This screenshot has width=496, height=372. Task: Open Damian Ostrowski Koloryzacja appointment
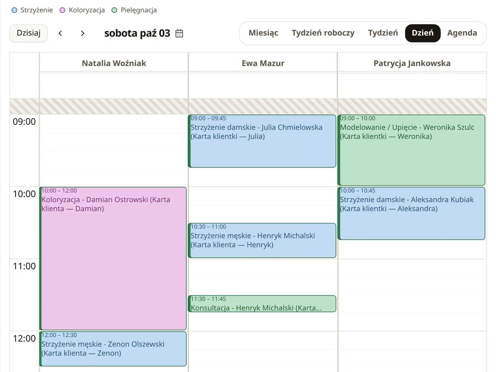[113, 259]
